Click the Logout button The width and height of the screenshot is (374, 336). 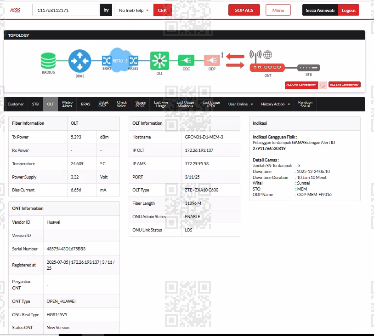(348, 10)
